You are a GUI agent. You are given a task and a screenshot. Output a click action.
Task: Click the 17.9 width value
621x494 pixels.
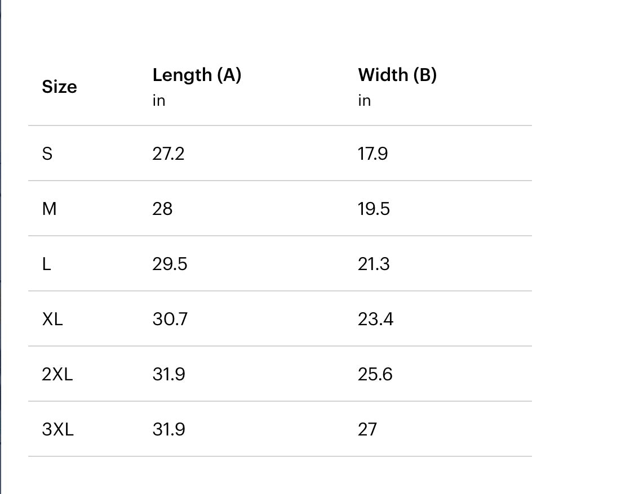tap(372, 154)
